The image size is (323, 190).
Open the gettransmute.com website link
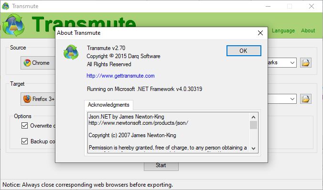(120, 76)
